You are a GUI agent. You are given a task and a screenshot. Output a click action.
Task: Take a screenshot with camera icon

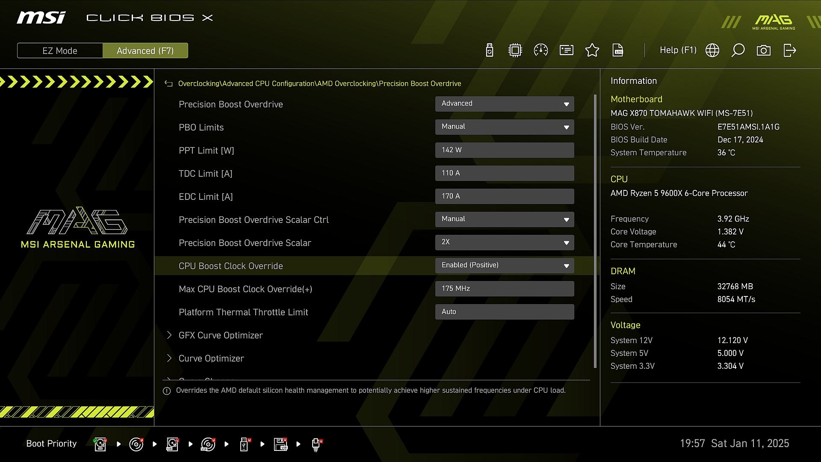tap(764, 50)
